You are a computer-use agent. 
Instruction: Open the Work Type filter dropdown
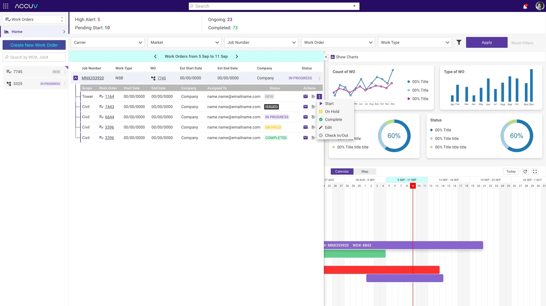point(415,42)
